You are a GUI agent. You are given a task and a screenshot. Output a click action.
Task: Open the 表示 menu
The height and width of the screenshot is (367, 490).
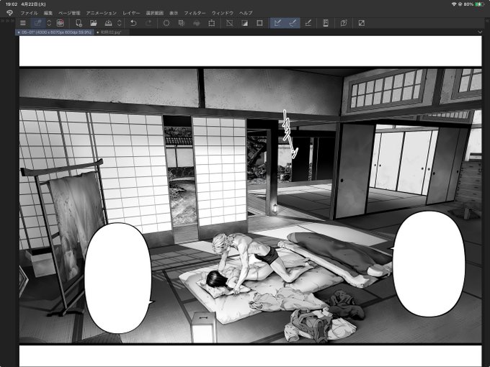click(x=174, y=13)
